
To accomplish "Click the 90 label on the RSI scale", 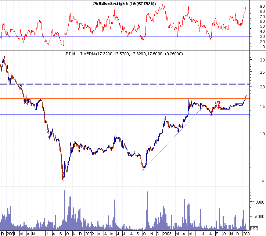I will pyautogui.click(x=262, y=6).
